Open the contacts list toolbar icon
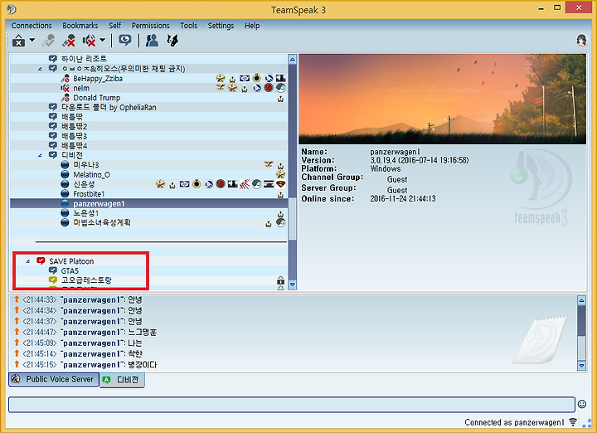Image resolution: width=597 pixels, height=433 pixels. [x=152, y=41]
